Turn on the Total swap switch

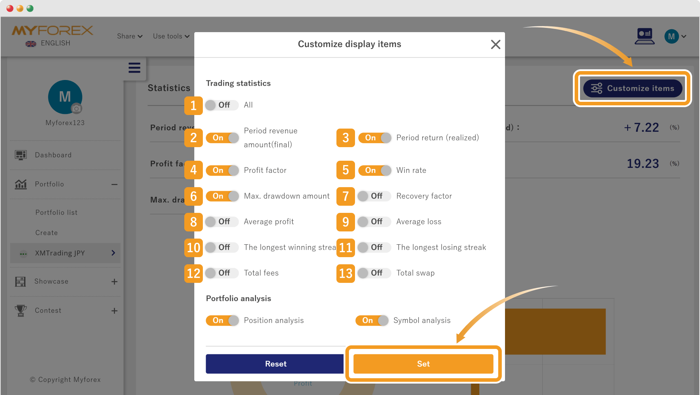tap(374, 273)
